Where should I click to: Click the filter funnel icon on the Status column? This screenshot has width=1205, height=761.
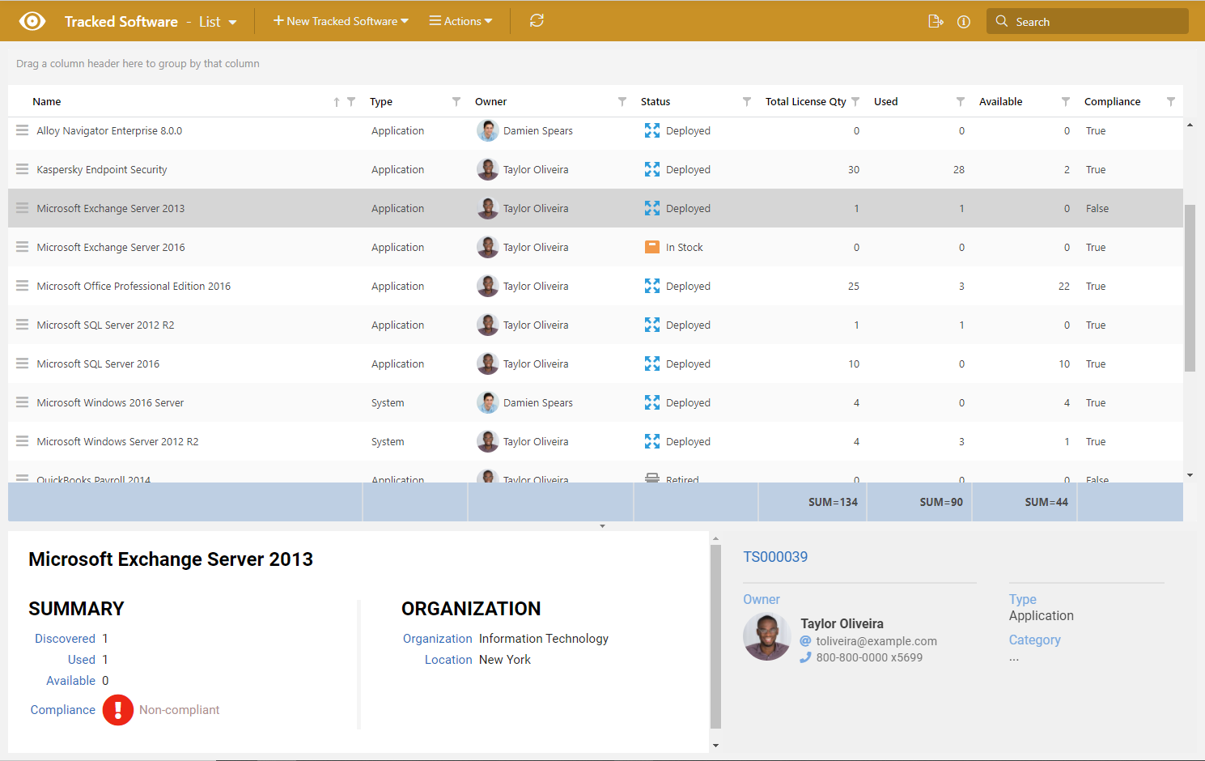(745, 101)
